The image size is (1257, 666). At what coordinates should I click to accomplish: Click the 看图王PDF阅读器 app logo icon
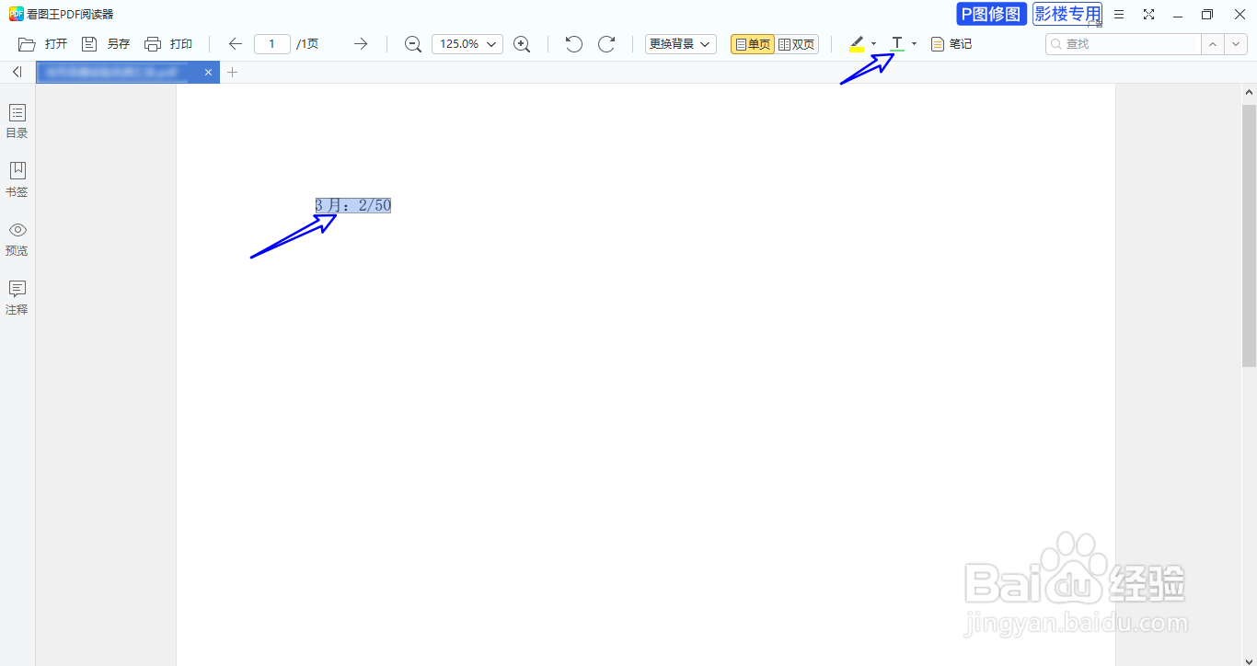tap(16, 14)
